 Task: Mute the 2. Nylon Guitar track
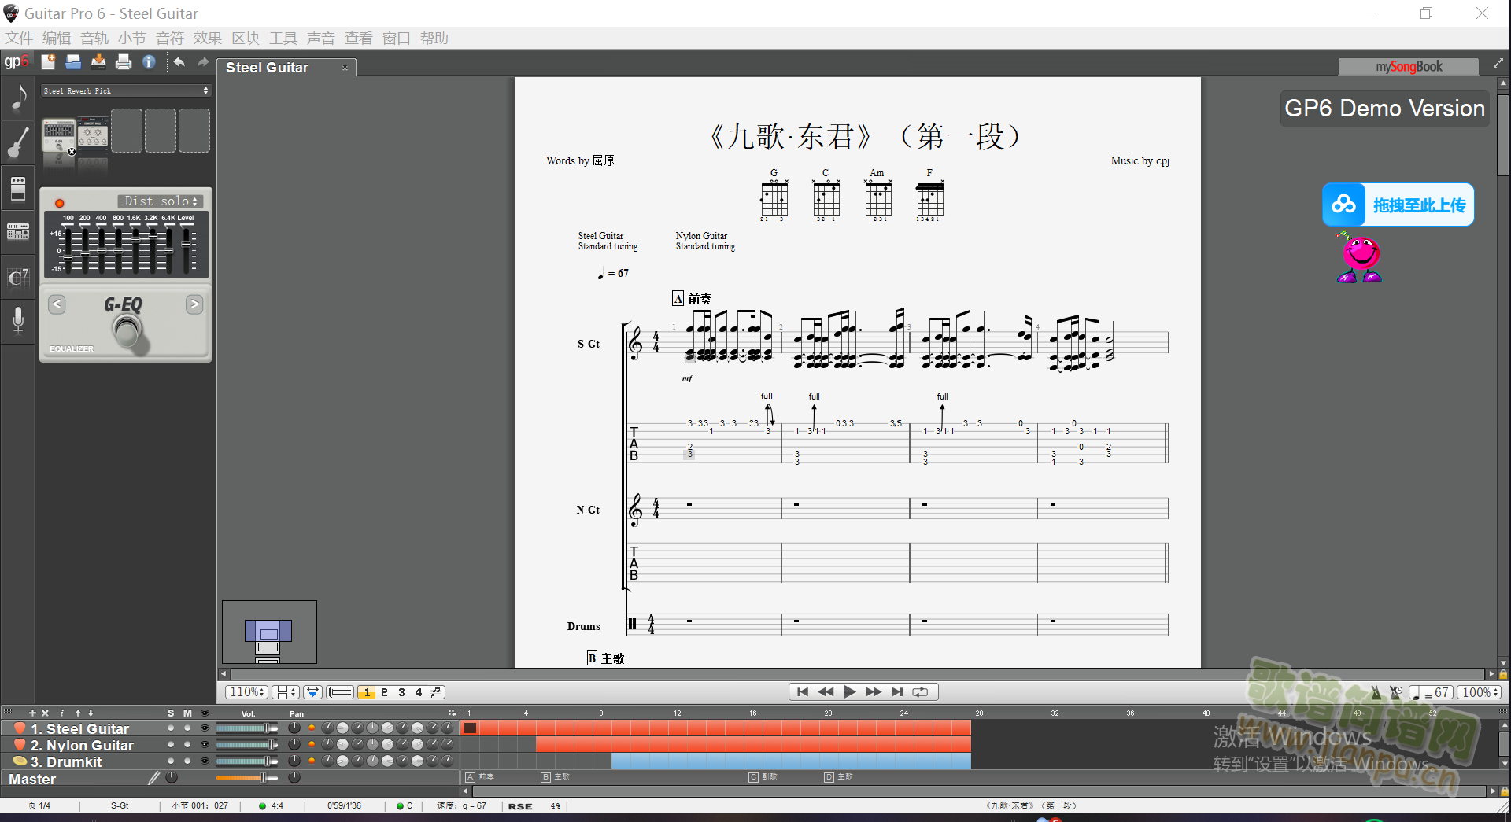click(187, 744)
